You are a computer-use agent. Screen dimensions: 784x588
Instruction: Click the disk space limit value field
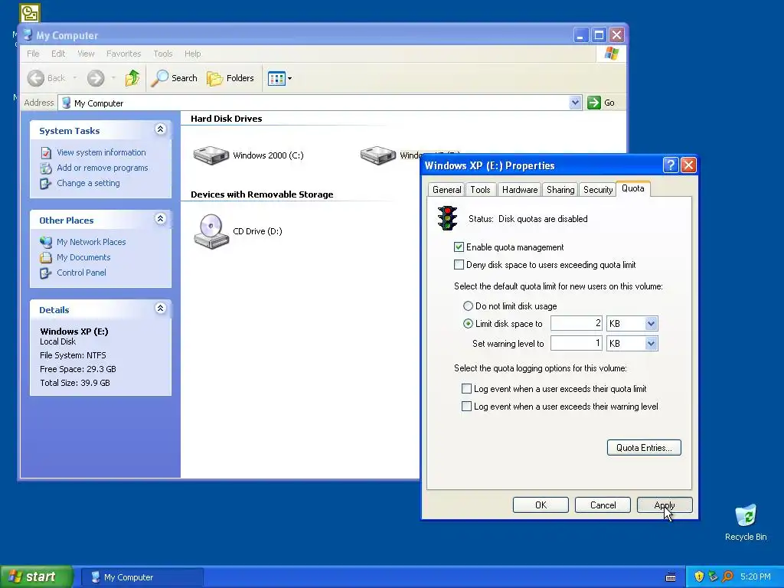(x=576, y=324)
